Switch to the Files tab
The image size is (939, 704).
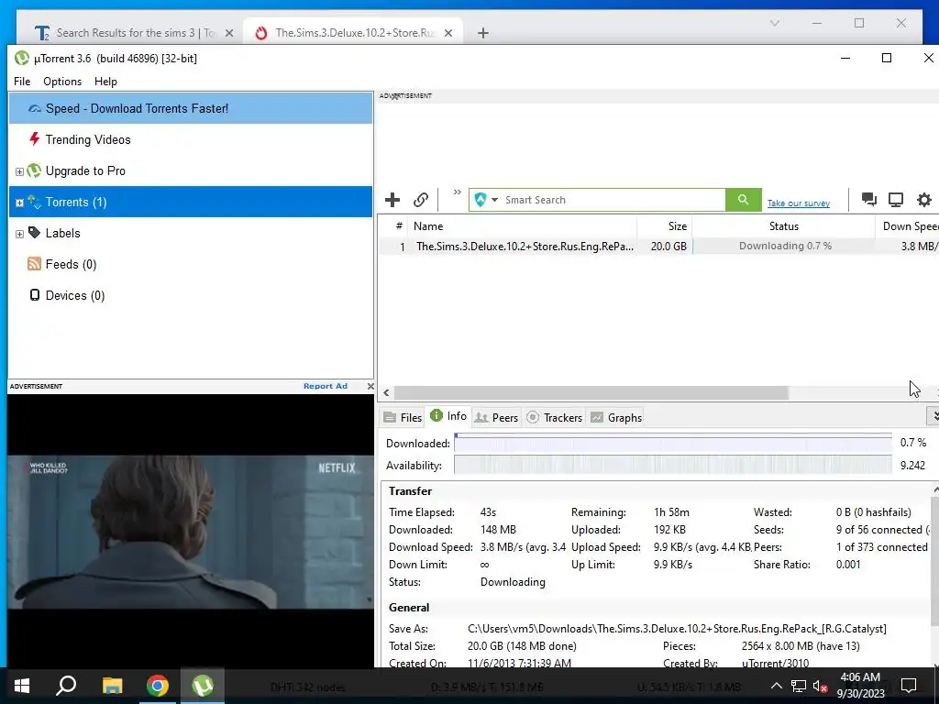click(403, 417)
